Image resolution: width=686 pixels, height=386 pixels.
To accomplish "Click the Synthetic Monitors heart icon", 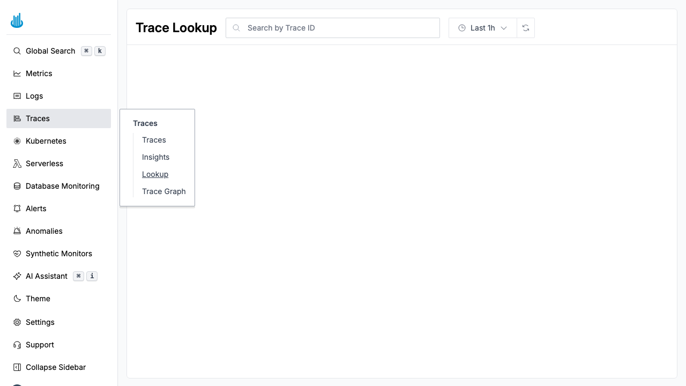I will [x=17, y=254].
